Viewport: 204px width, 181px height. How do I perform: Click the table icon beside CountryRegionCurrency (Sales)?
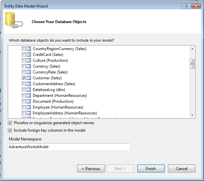pyautogui.click(x=29, y=49)
